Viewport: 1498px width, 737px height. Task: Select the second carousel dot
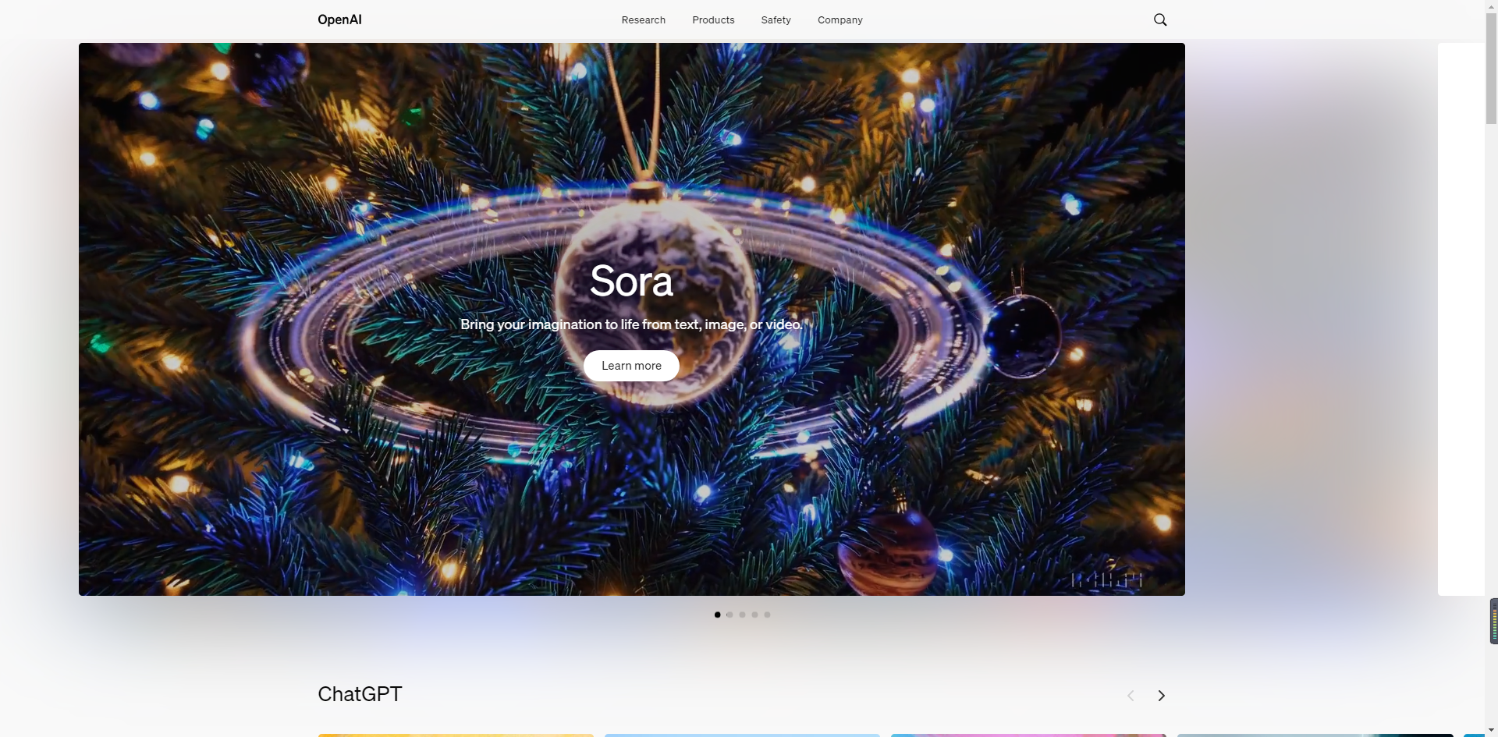pos(729,614)
